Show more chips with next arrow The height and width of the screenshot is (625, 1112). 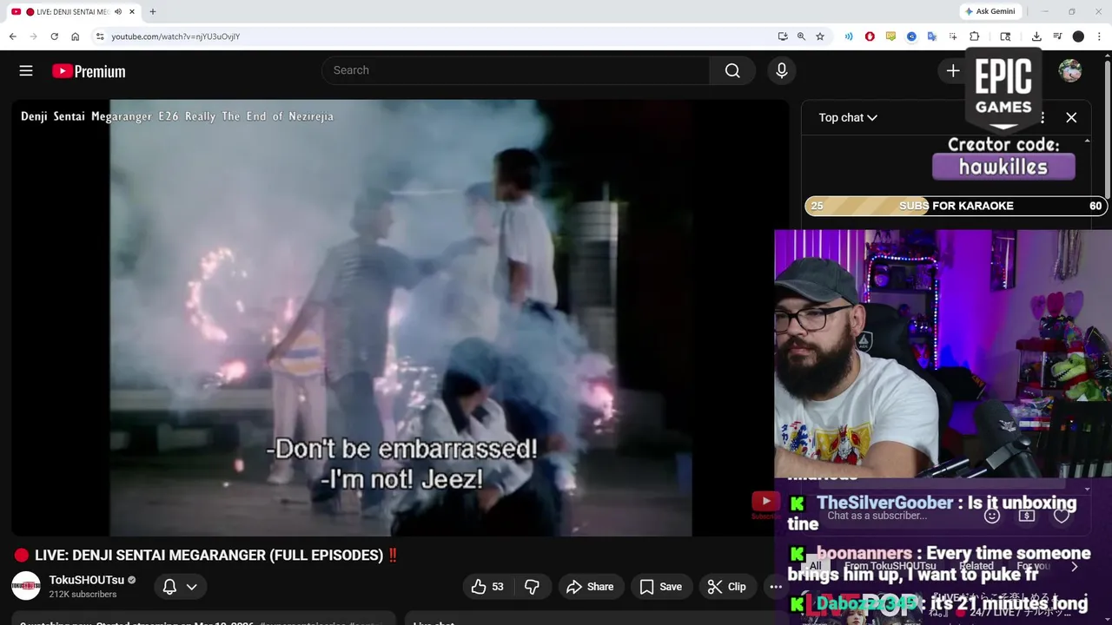[x=1075, y=566]
